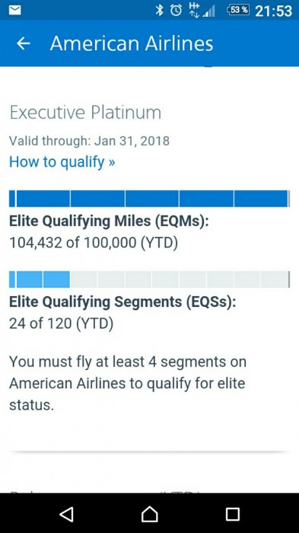Image resolution: width=299 pixels, height=533 pixels.
Task: Tap the mail notification icon
Action: tap(15, 10)
